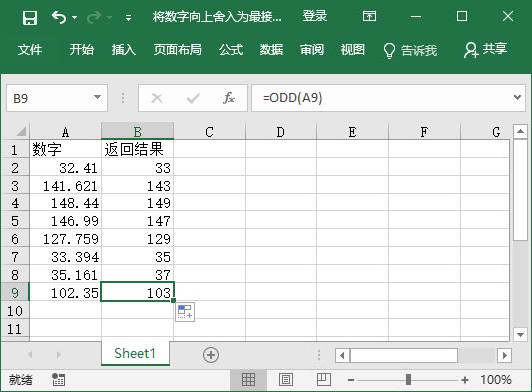Open the 视图 tab

[x=353, y=50]
